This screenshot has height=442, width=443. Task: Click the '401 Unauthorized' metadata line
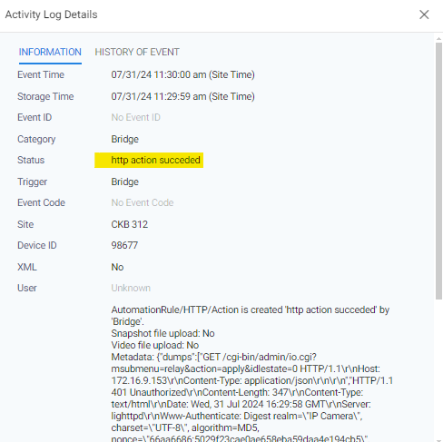(x=237, y=392)
